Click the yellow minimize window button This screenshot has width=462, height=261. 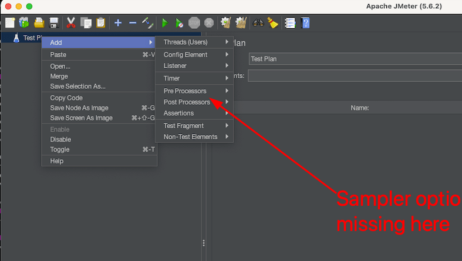[x=19, y=6]
